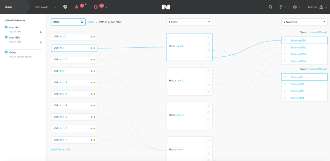Select fourth NIC icon on host stark-3

click(x=209, y=126)
